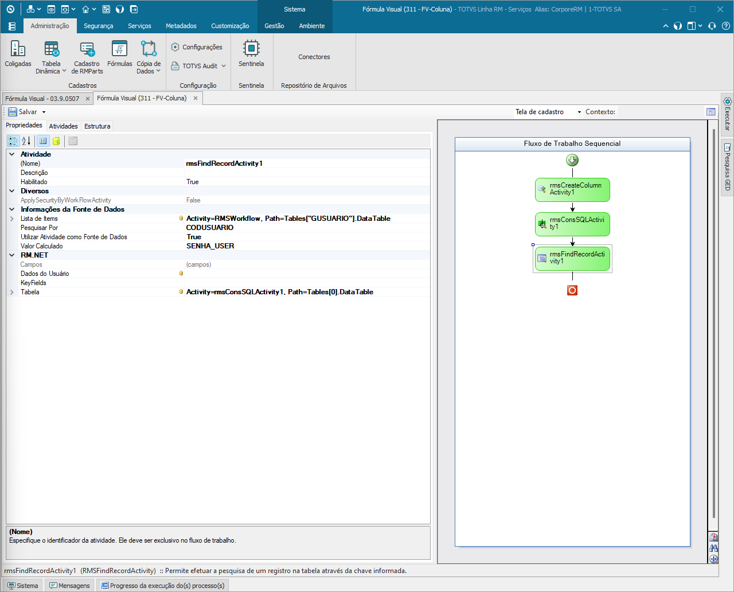Screen dimensions: 734x592
Task: Click the eye view icon in quick toolbar
Action: [x=51, y=9]
